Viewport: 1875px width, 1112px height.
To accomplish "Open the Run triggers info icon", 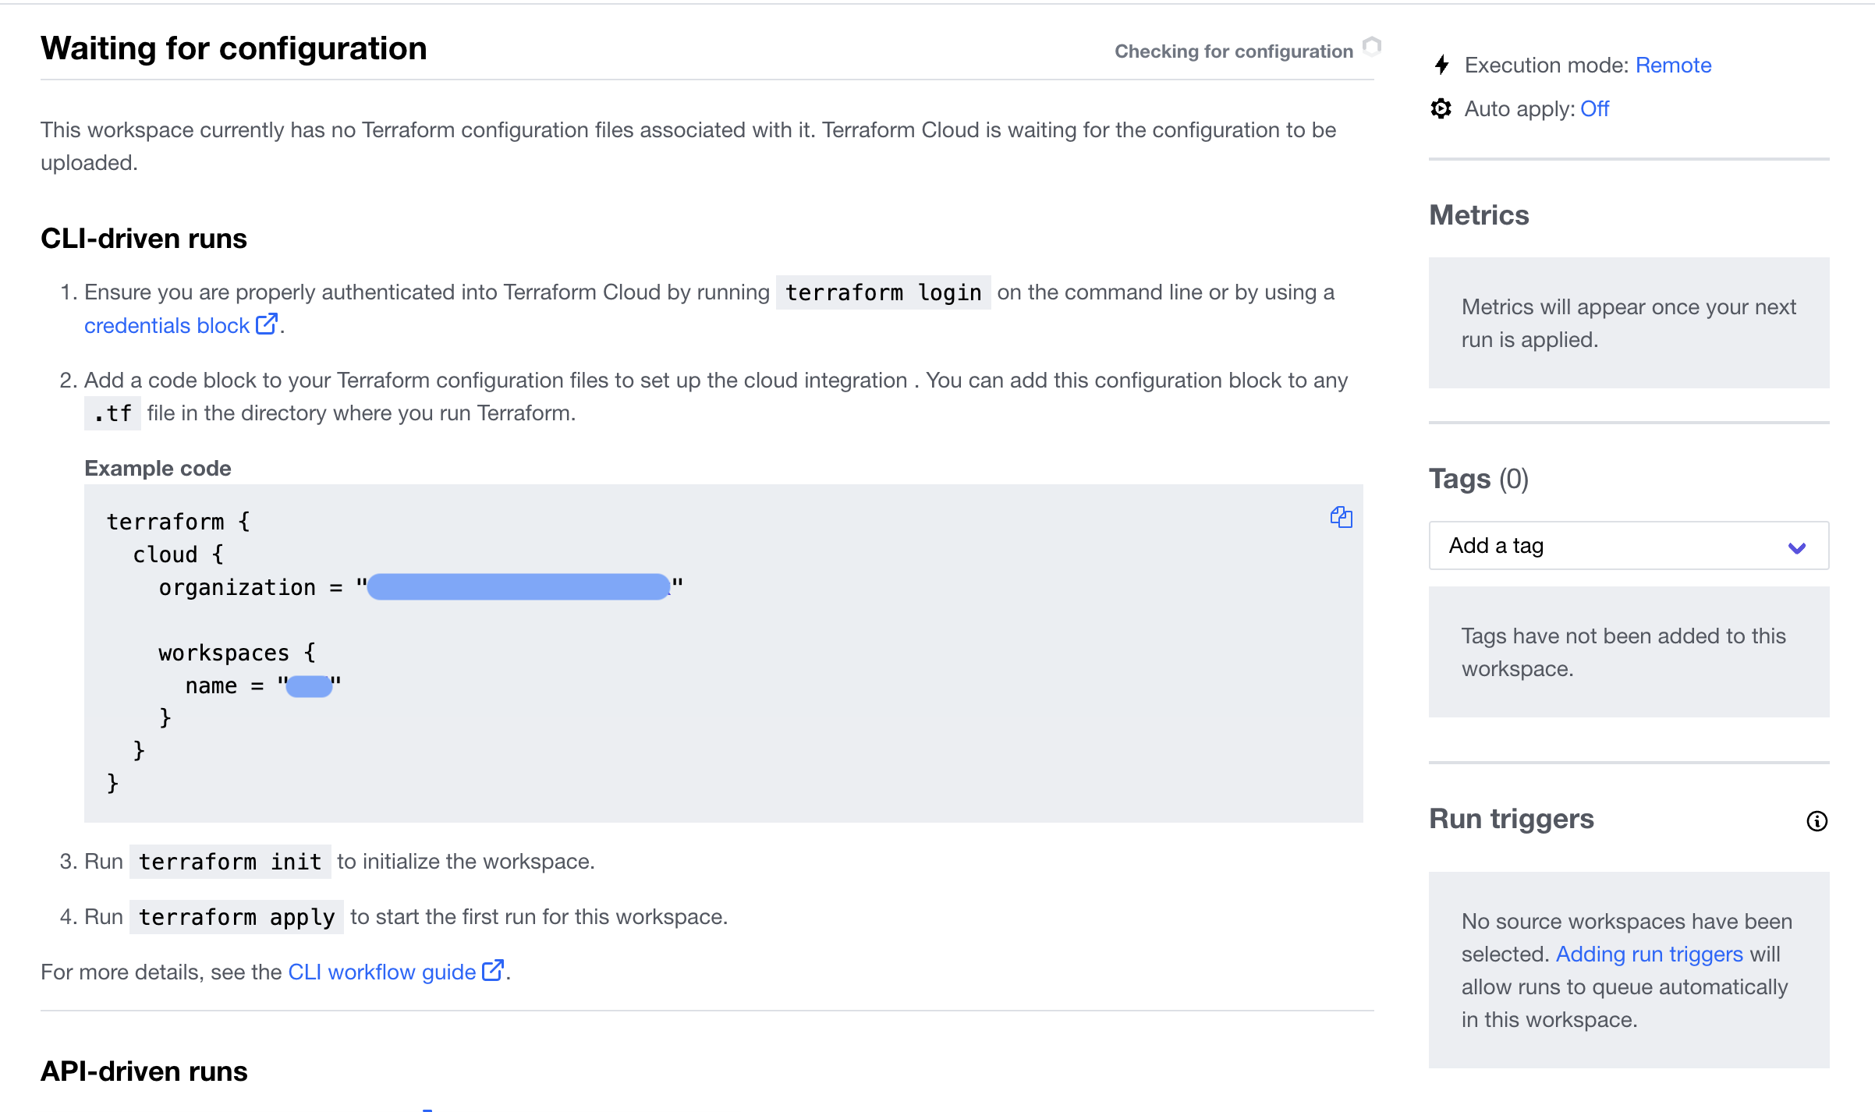I will pyautogui.click(x=1817, y=820).
